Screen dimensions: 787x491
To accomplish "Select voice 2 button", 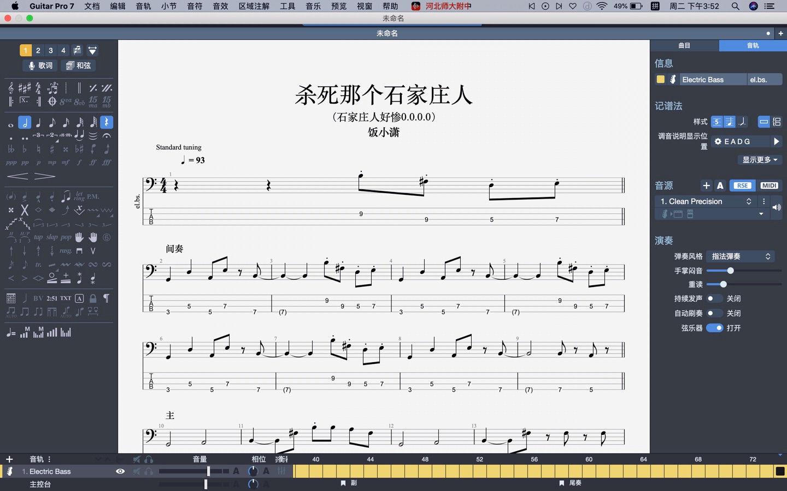I will pos(38,50).
